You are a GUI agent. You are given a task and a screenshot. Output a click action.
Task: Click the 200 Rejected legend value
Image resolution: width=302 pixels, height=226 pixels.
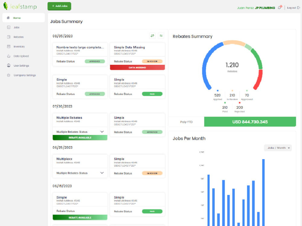click(239, 108)
